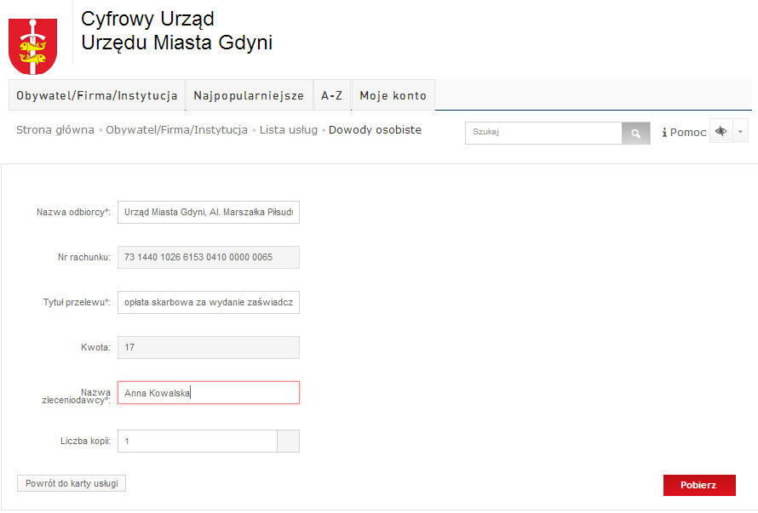Go to Strona główna breadcrumb
758x513 pixels.
[55, 130]
